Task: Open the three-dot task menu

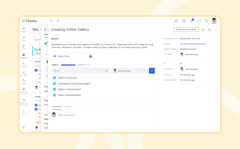Action: click(x=216, y=30)
